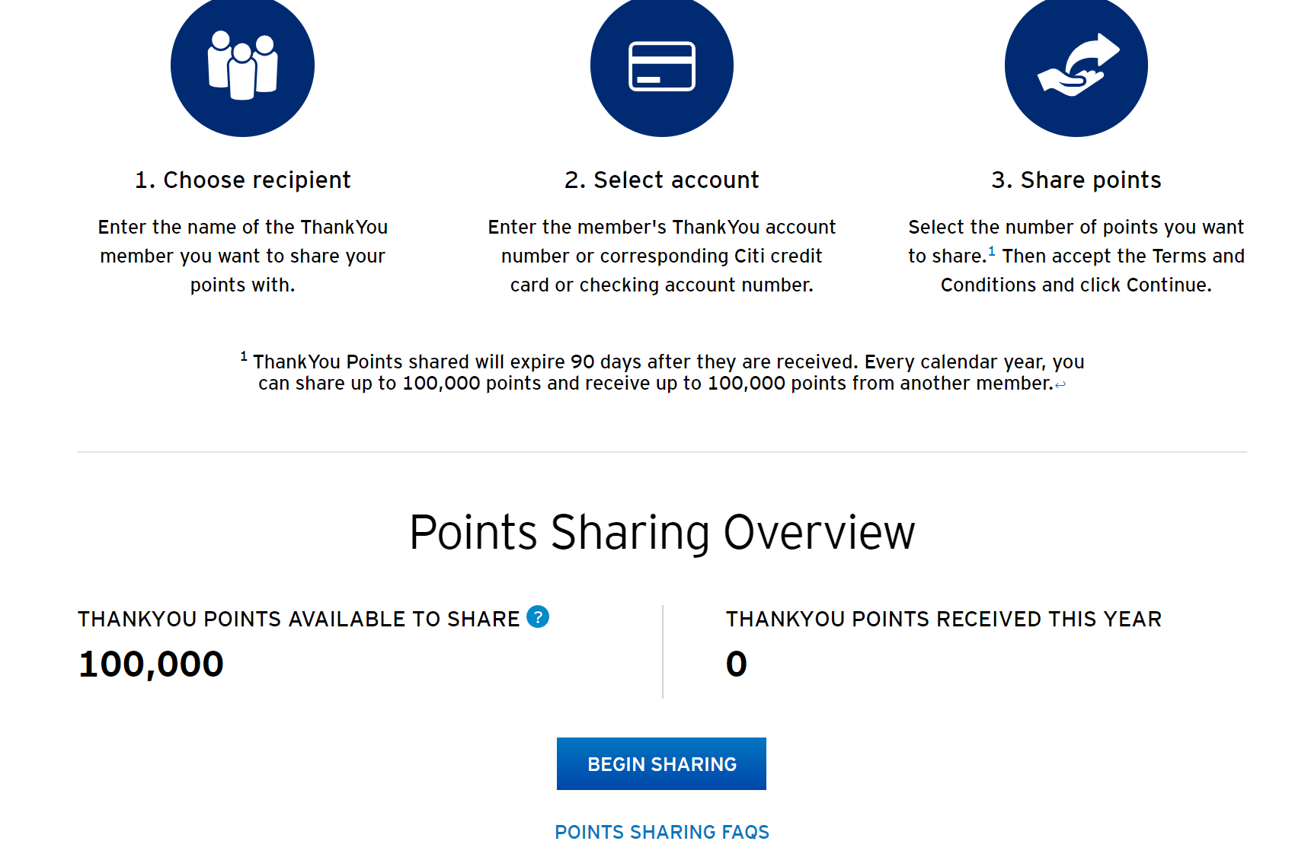The height and width of the screenshot is (857, 1292).
Task: Click the Select account description paragraph
Action: click(662, 256)
